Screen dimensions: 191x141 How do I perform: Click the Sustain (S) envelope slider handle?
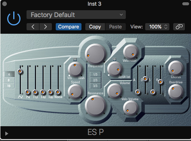(153, 92)
